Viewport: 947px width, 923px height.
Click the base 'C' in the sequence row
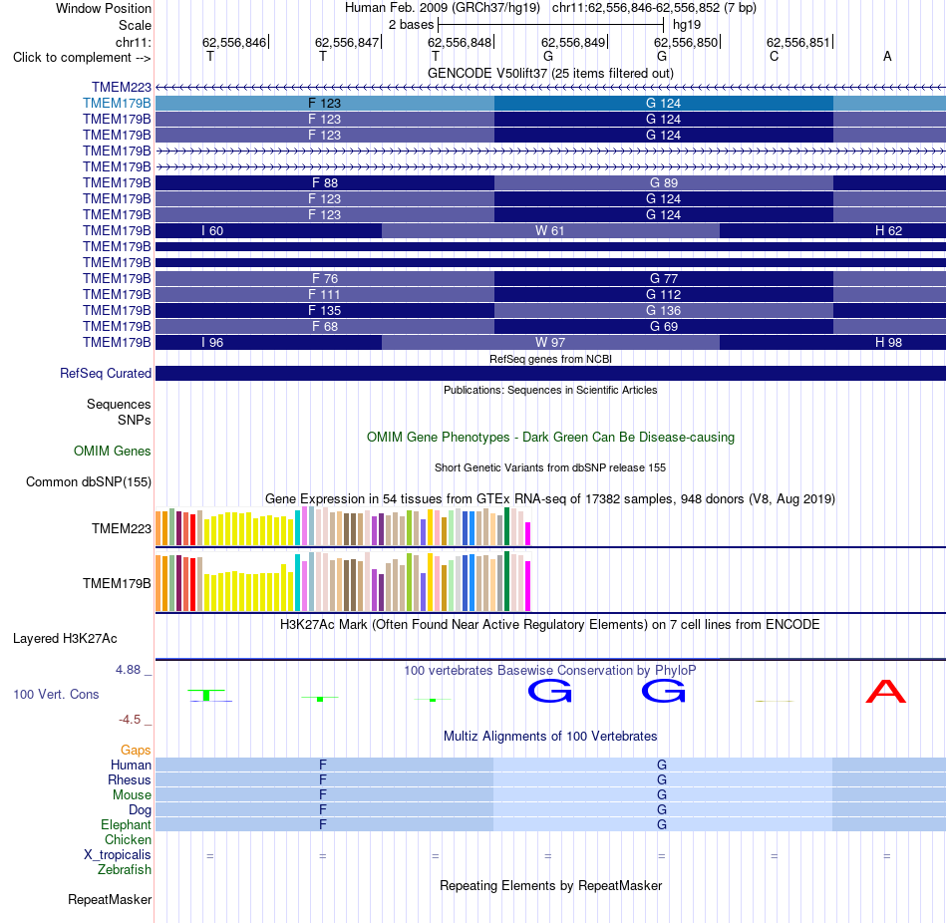[775, 57]
